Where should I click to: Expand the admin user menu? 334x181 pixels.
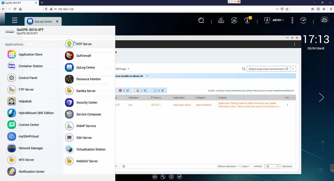[x=274, y=20]
